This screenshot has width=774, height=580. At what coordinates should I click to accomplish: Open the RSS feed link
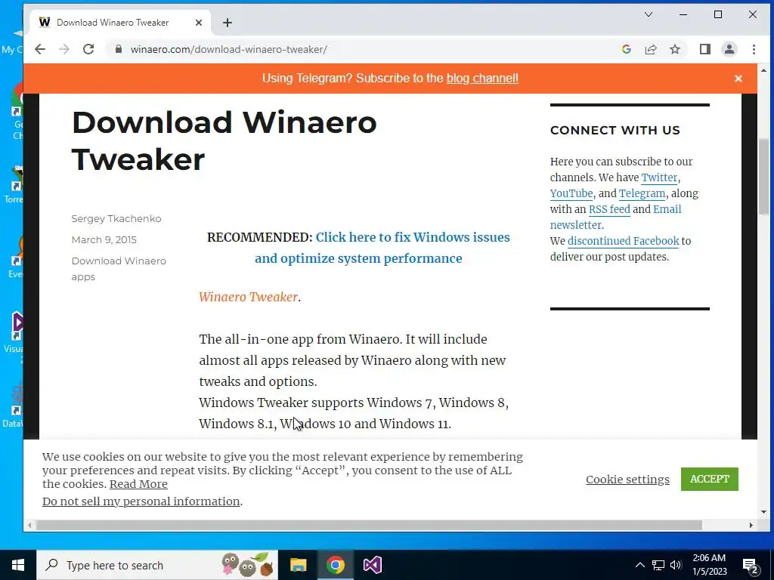tap(609, 209)
